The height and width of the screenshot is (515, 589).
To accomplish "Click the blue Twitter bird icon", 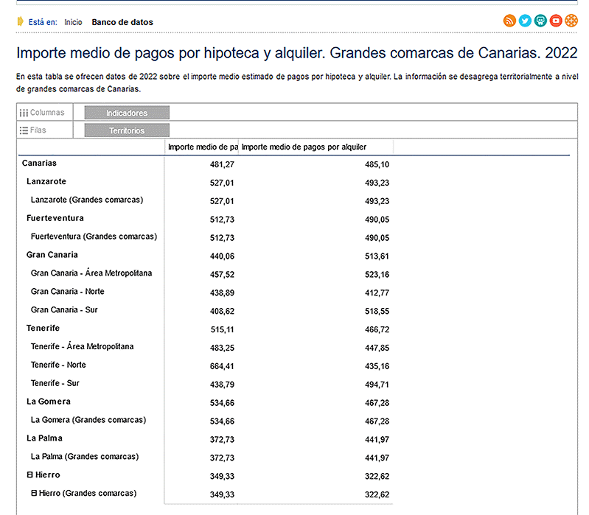I will click(x=525, y=21).
